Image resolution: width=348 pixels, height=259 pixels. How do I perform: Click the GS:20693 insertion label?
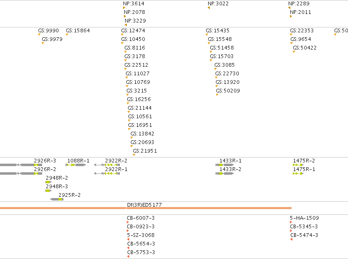coord(142,142)
